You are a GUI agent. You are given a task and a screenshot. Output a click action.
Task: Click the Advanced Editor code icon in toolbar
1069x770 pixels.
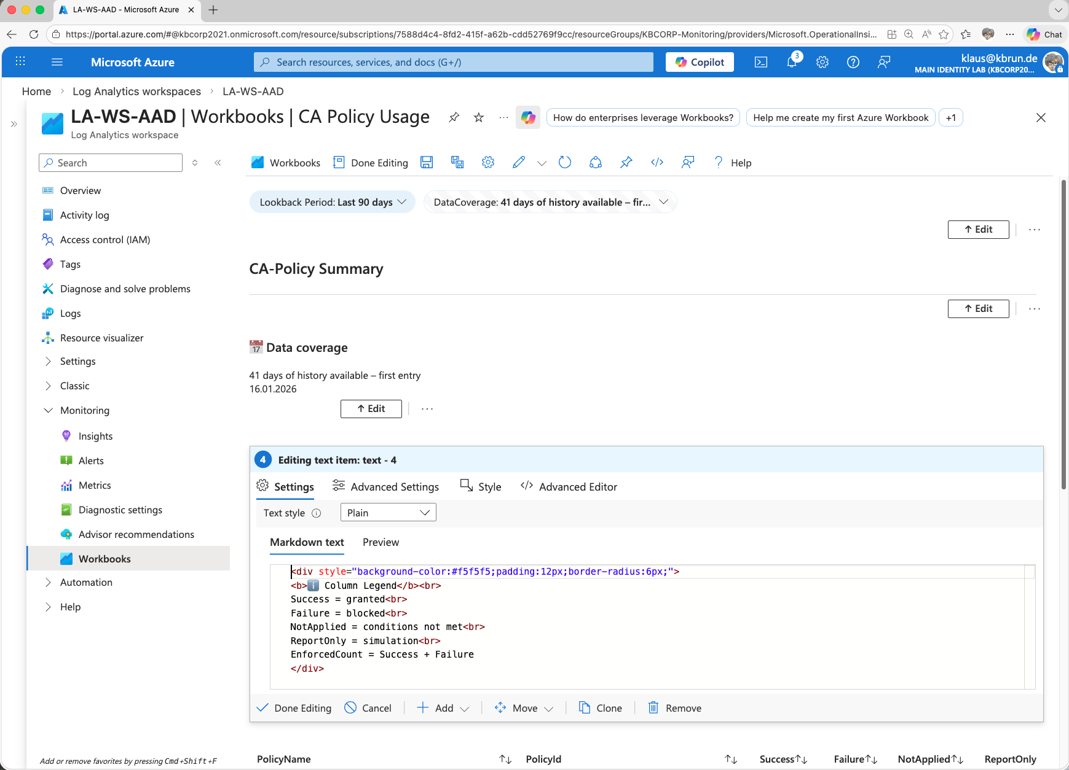point(657,163)
